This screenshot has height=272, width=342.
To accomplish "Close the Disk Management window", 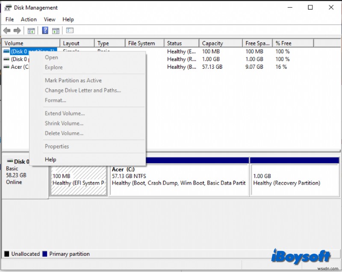I will tap(331, 7).
